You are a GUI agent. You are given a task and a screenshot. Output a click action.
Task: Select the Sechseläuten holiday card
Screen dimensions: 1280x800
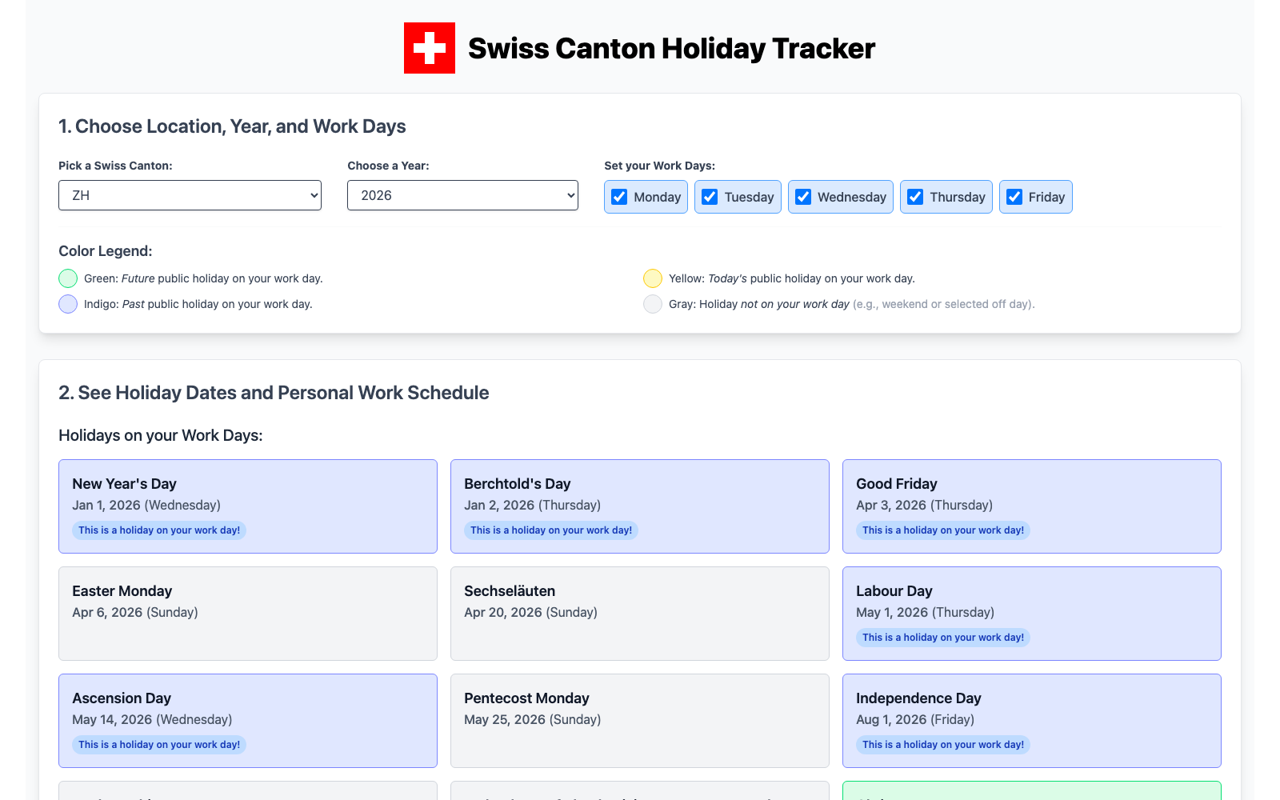point(640,614)
